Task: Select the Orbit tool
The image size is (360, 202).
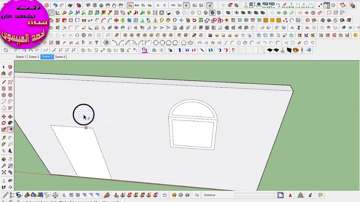Action: tap(4, 159)
